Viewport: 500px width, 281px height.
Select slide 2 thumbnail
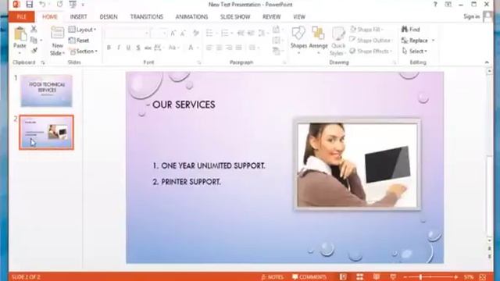click(47, 132)
